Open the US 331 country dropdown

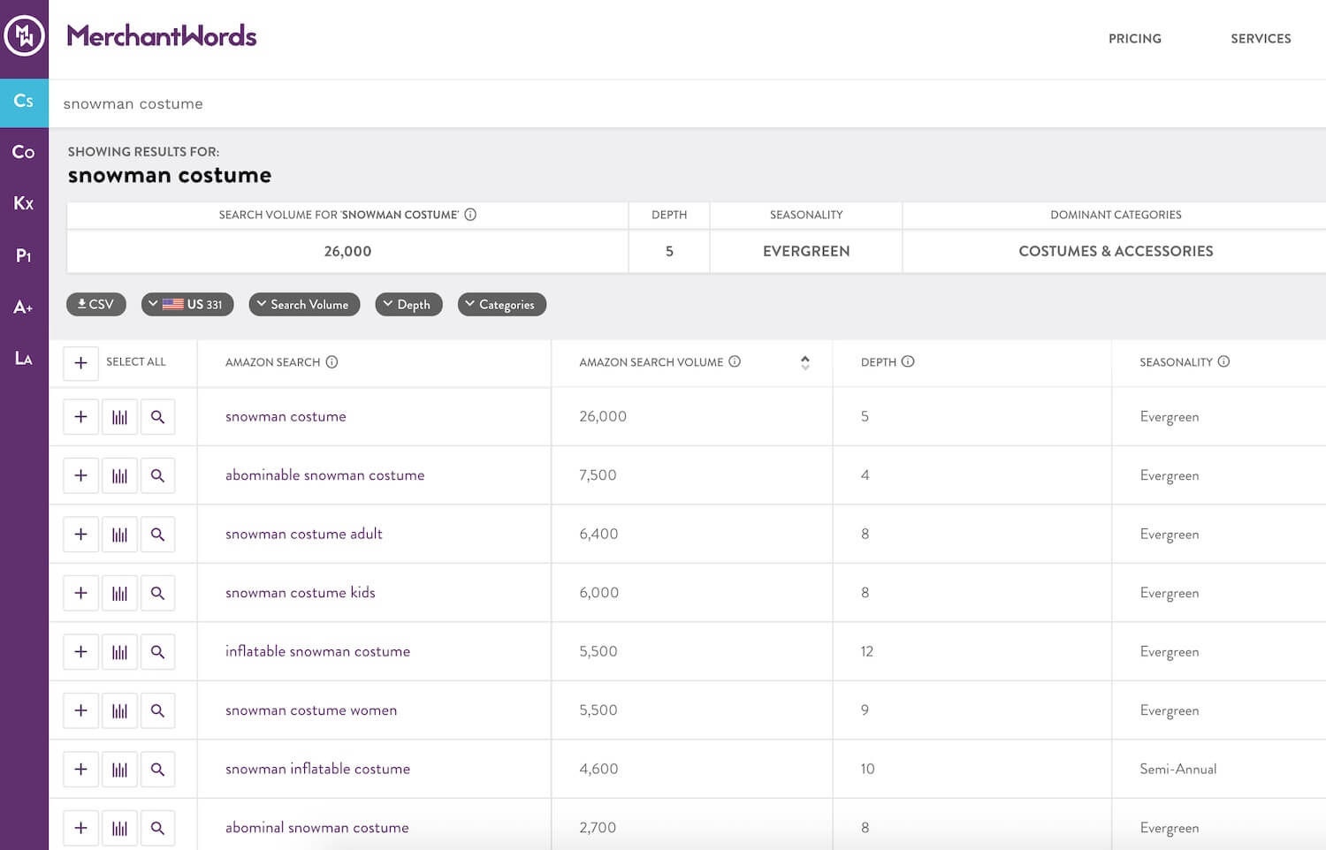tap(187, 304)
